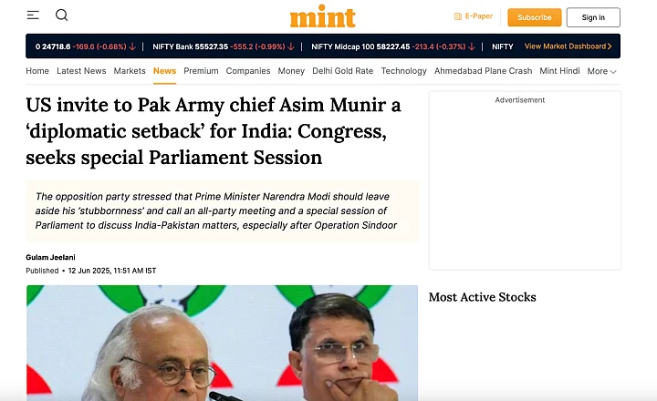Viewport: 657px width, 401px height.
Task: Click the article lead photo
Action: [x=222, y=343]
